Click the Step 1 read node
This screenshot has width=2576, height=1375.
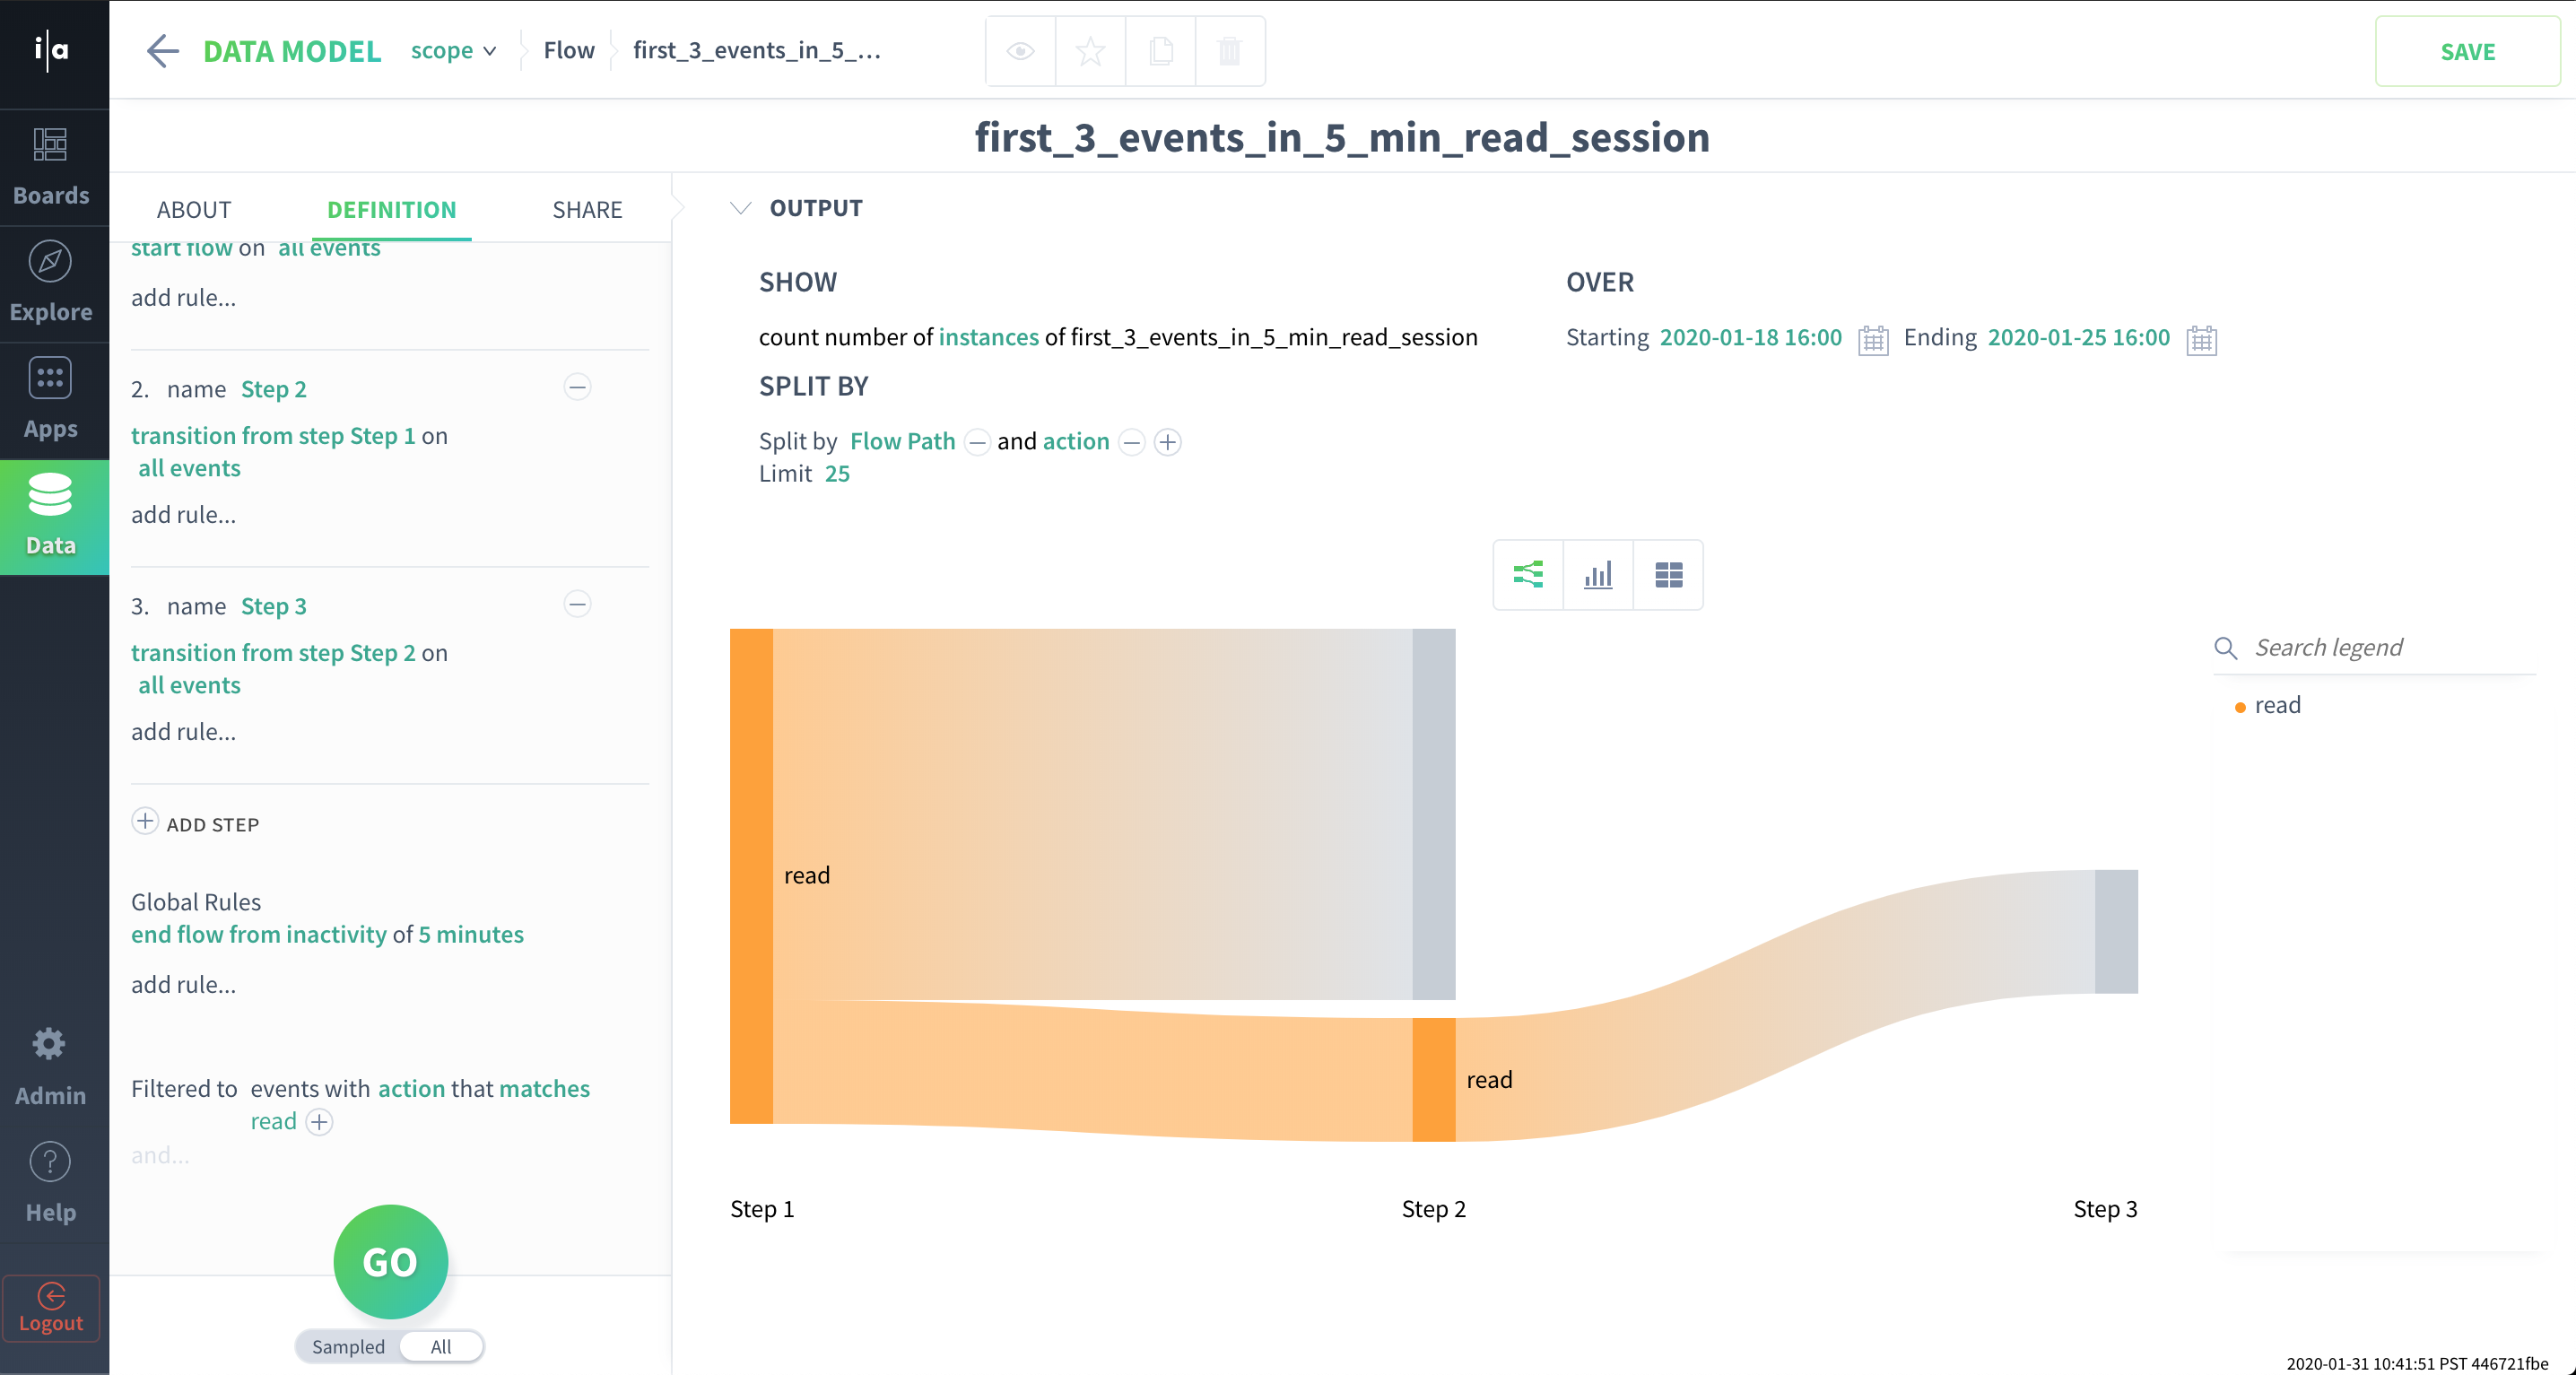point(751,876)
